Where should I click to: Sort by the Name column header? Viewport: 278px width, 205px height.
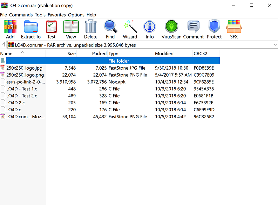click(23, 54)
